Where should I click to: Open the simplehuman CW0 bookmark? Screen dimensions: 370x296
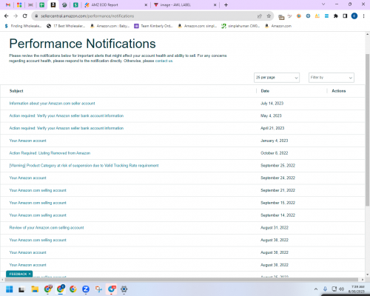coord(240,26)
